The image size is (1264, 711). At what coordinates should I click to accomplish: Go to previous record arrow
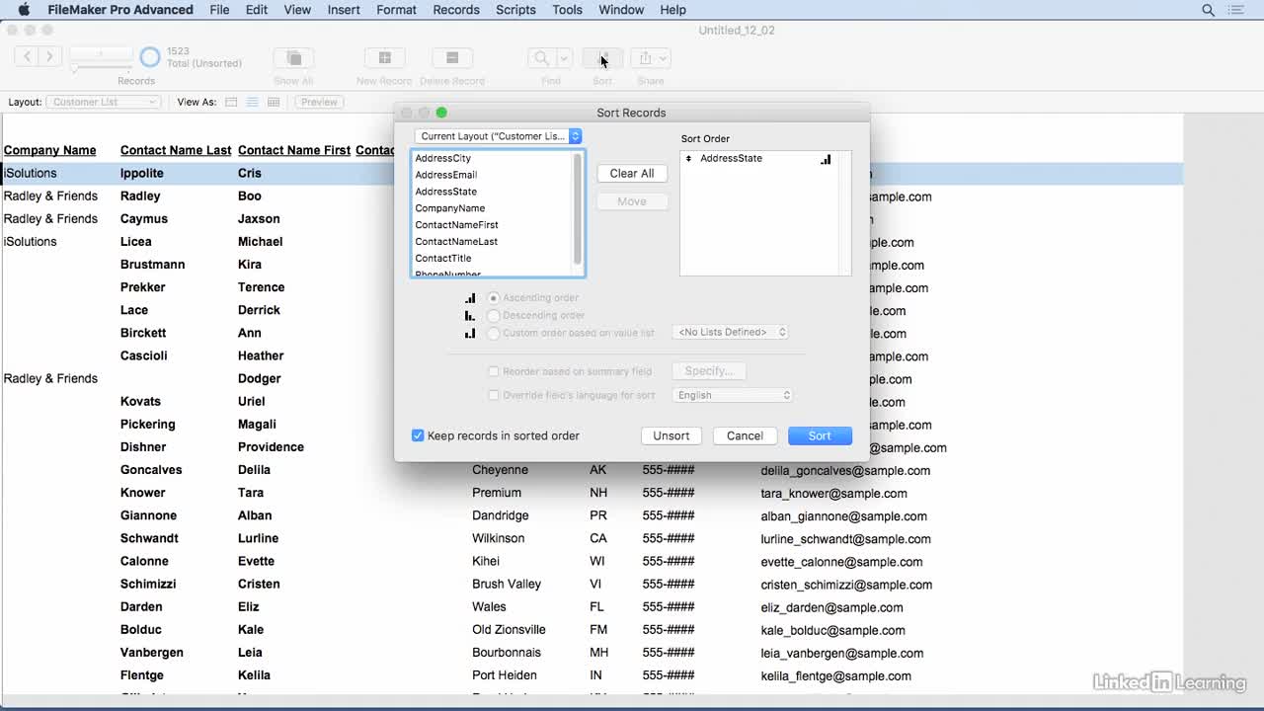(x=28, y=57)
